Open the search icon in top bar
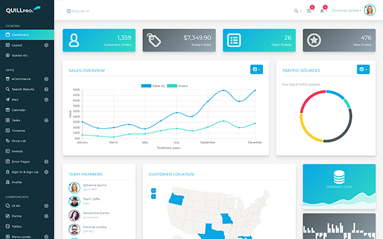383x239 pixels. coord(297,11)
